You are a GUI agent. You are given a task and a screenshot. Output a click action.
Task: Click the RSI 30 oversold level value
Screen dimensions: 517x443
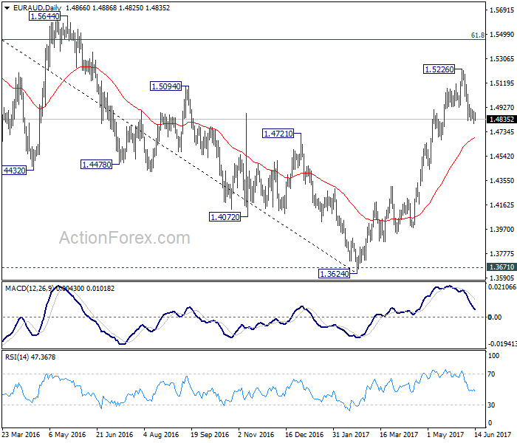[491, 405]
